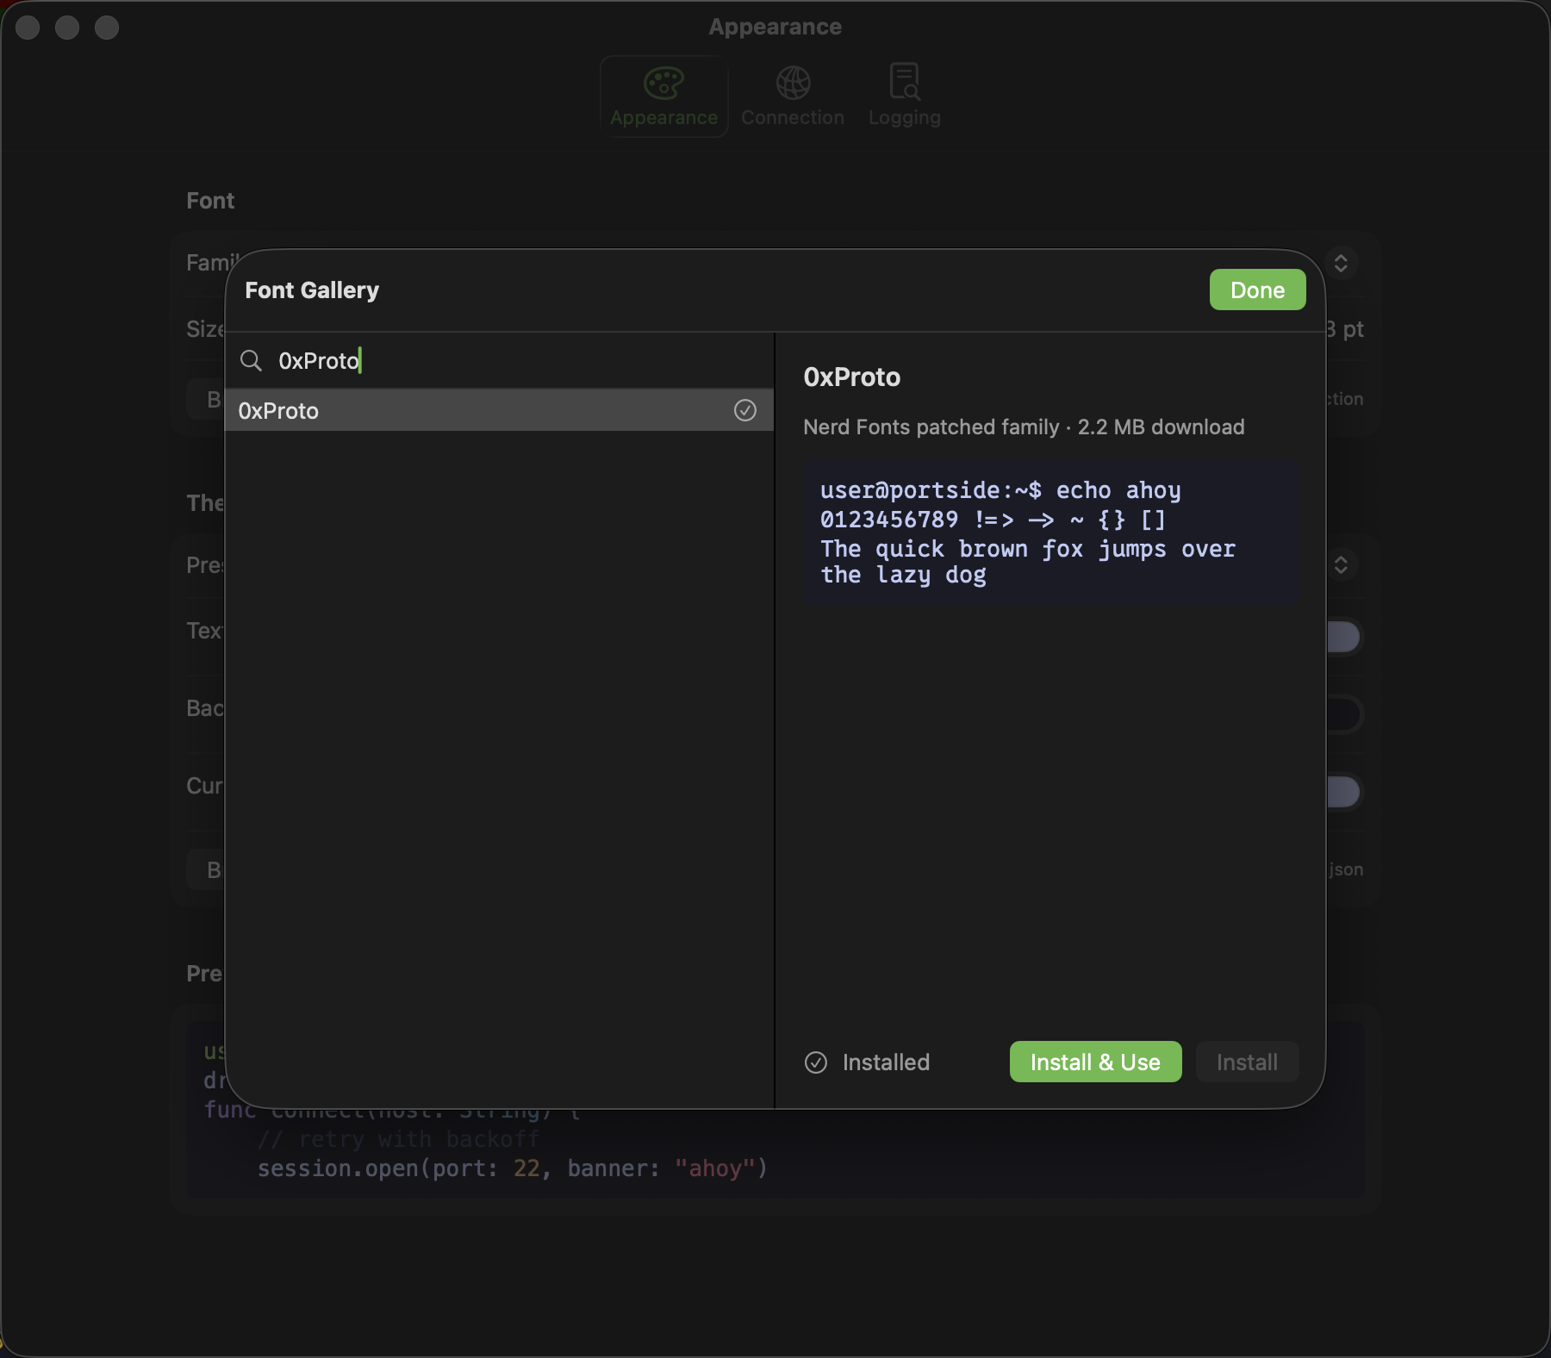Toggle the Text row switch behind the dialog
This screenshot has height=1358, width=1551.
click(x=1343, y=637)
